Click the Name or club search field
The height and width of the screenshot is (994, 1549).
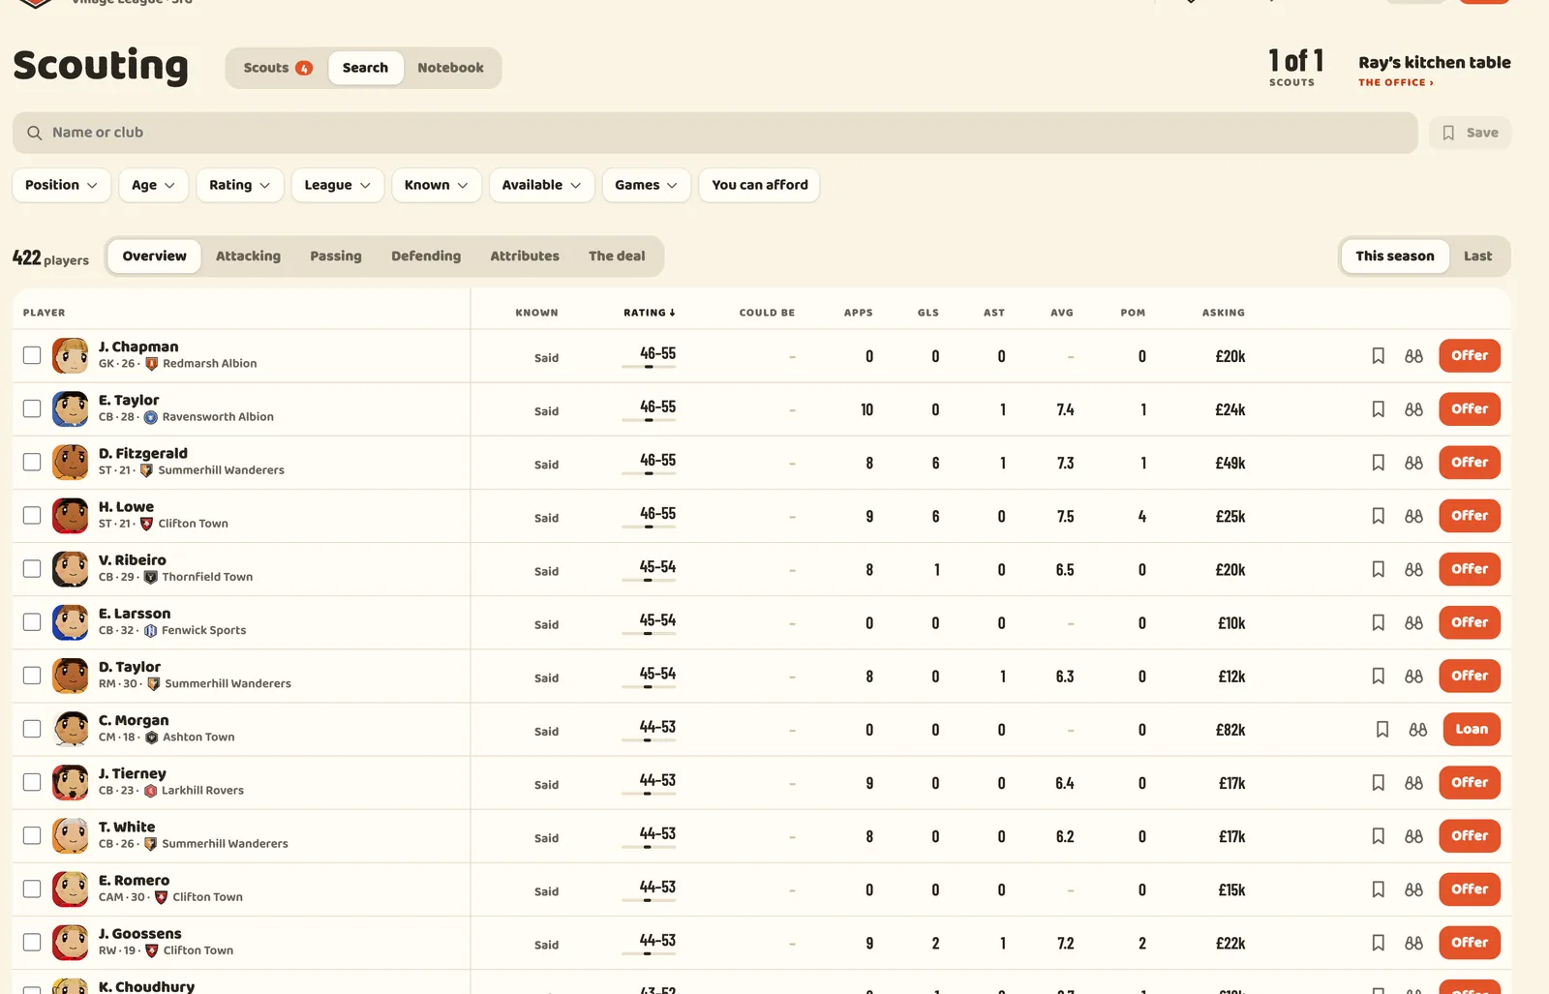[714, 133]
